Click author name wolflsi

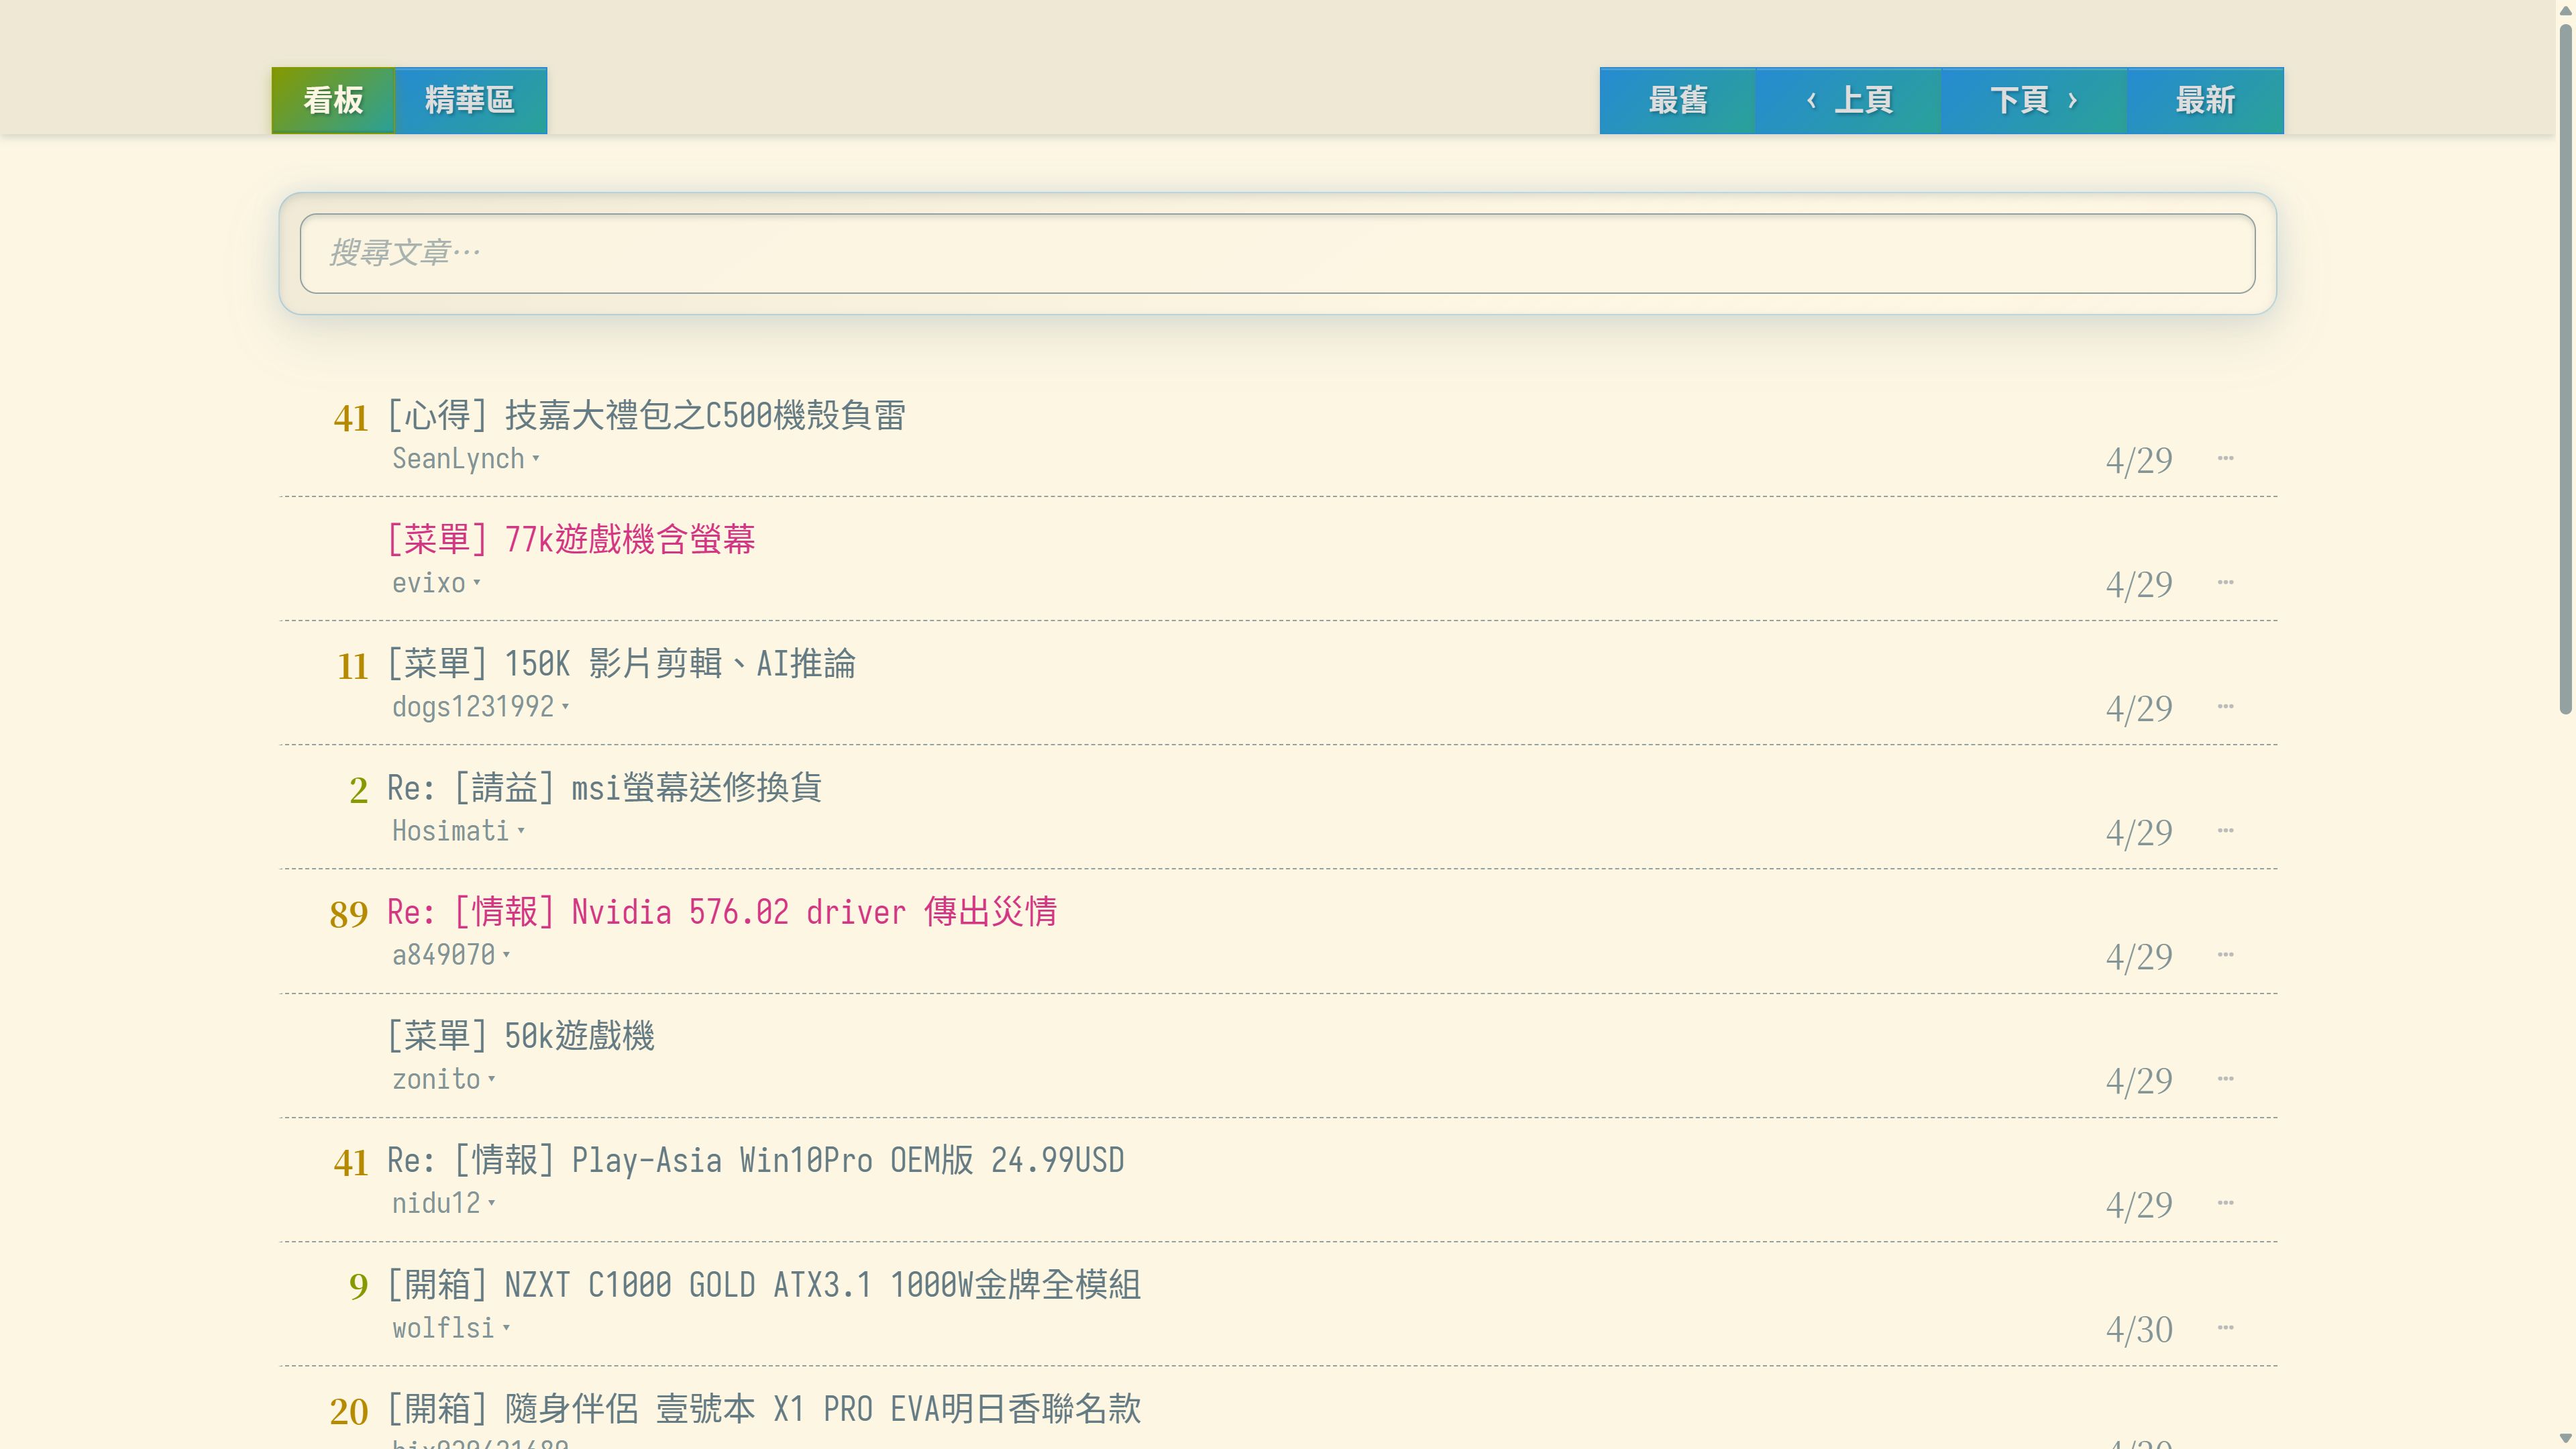443,1328
